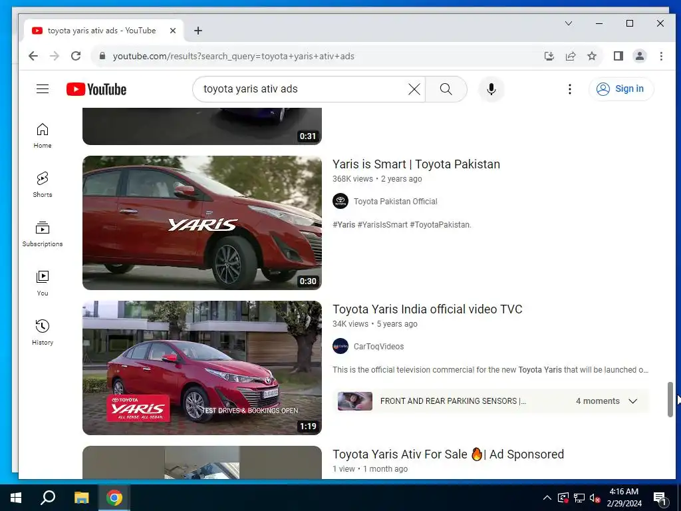The image size is (681, 511).
Task: Open the Chrome profile avatar
Action: 640,56
